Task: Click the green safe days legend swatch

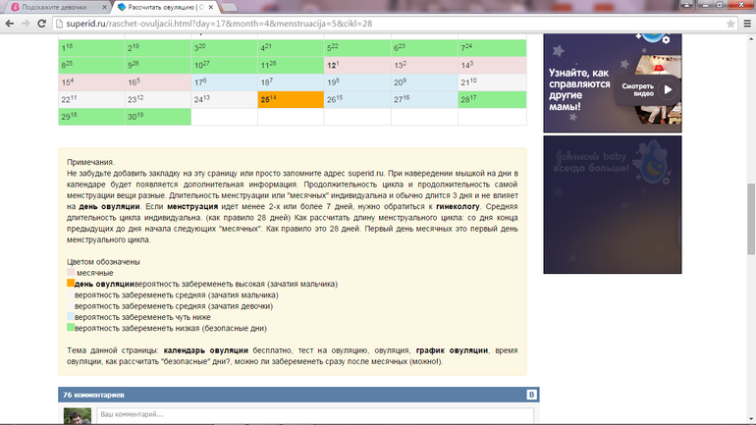Action: [71, 328]
